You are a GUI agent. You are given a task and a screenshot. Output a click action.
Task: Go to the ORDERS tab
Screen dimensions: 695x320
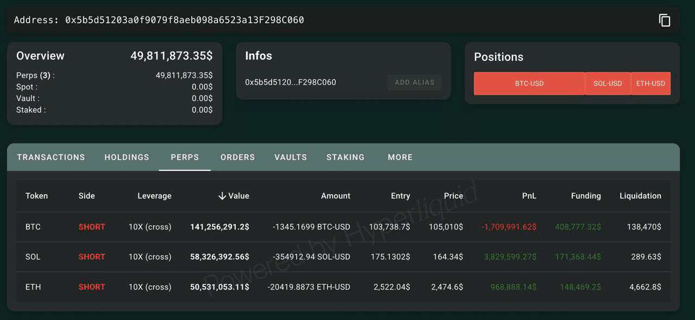click(x=237, y=157)
